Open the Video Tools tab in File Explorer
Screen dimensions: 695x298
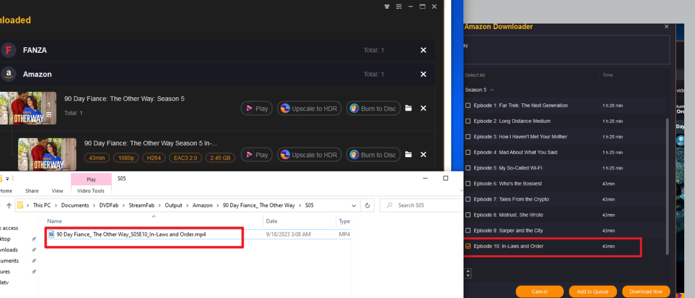pyautogui.click(x=91, y=191)
